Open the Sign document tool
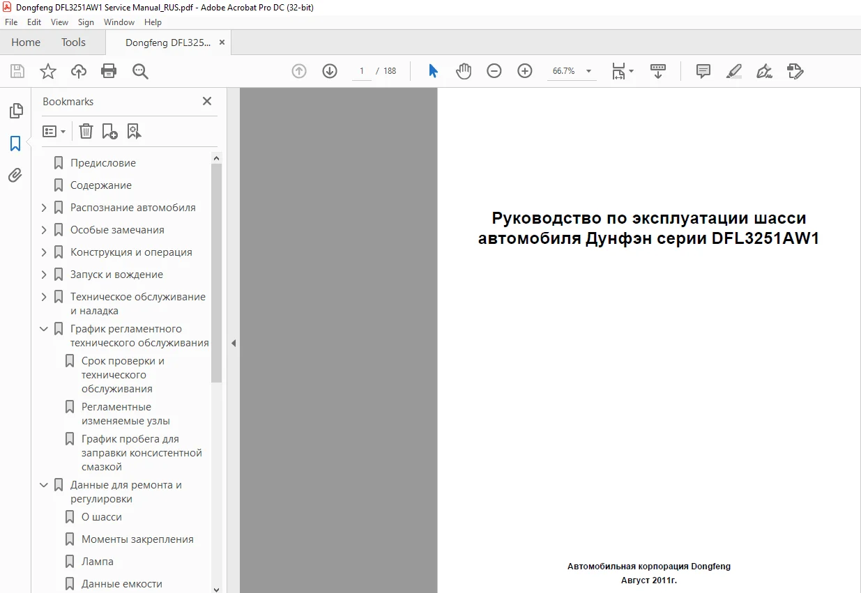 click(765, 71)
